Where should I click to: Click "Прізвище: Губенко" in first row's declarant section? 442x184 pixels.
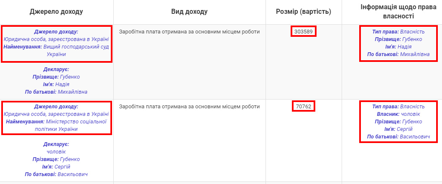point(56,77)
